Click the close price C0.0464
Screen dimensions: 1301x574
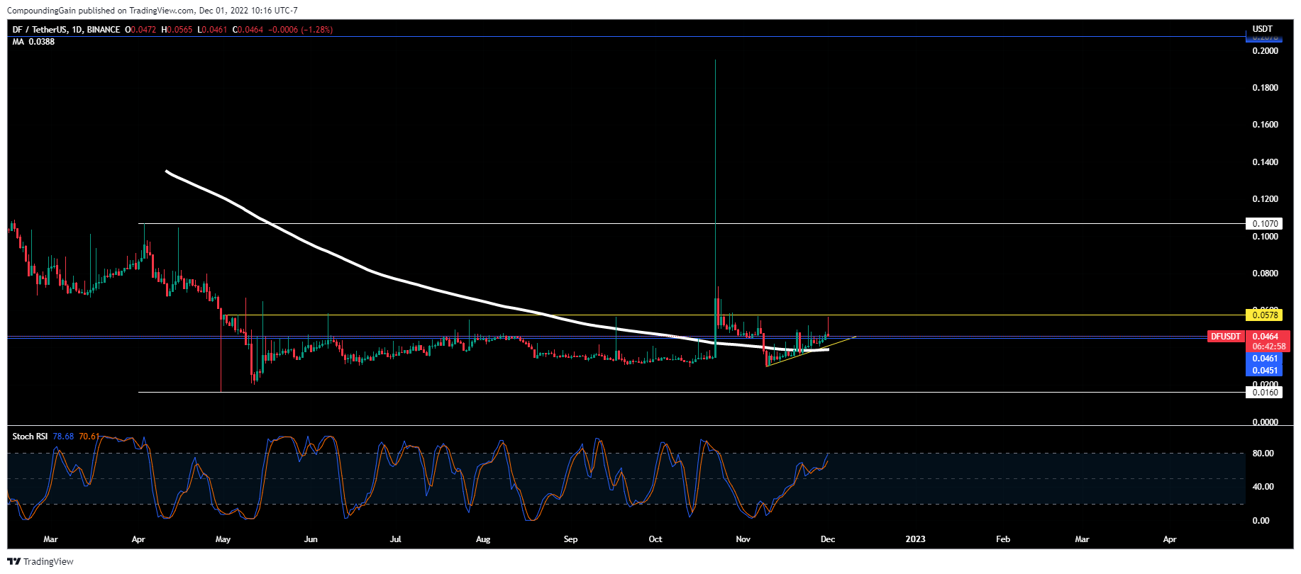point(248,30)
